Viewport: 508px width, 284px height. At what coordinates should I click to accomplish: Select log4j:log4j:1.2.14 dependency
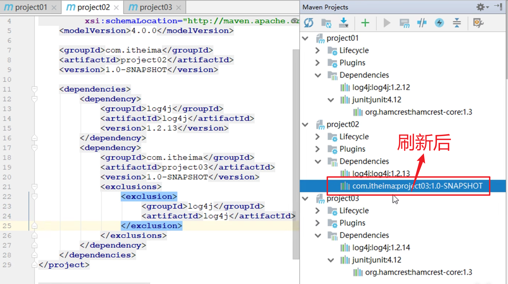coord(381,248)
